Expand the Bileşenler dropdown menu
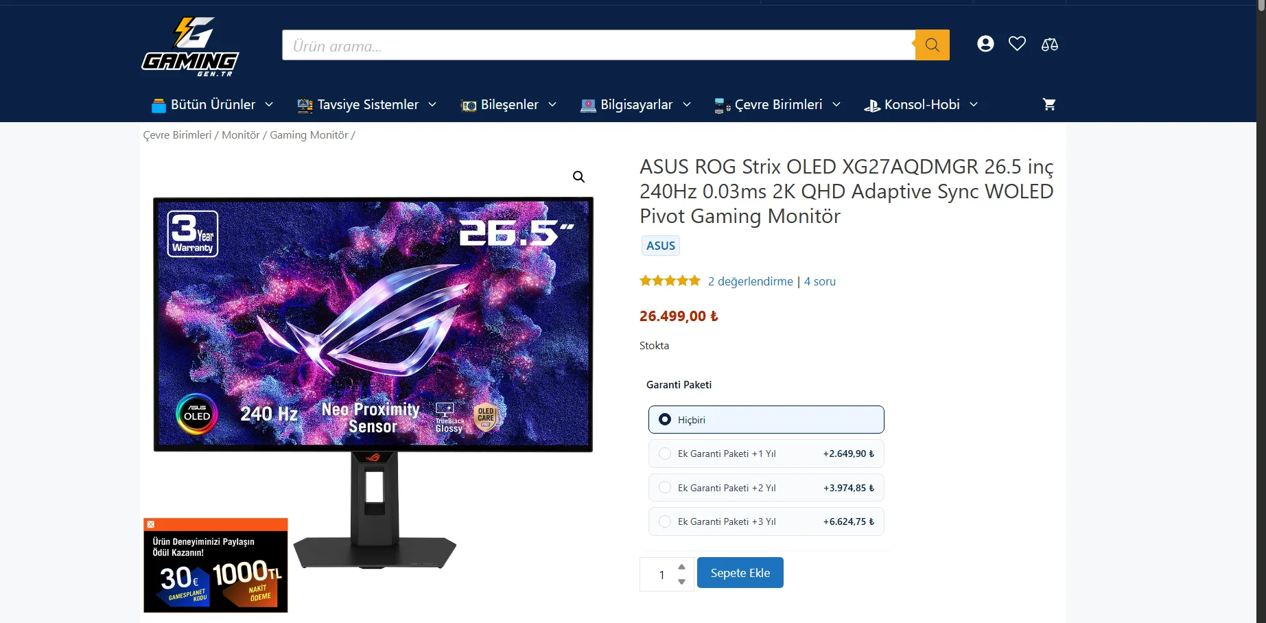Viewport: 1266px width, 623px height. tap(508, 105)
